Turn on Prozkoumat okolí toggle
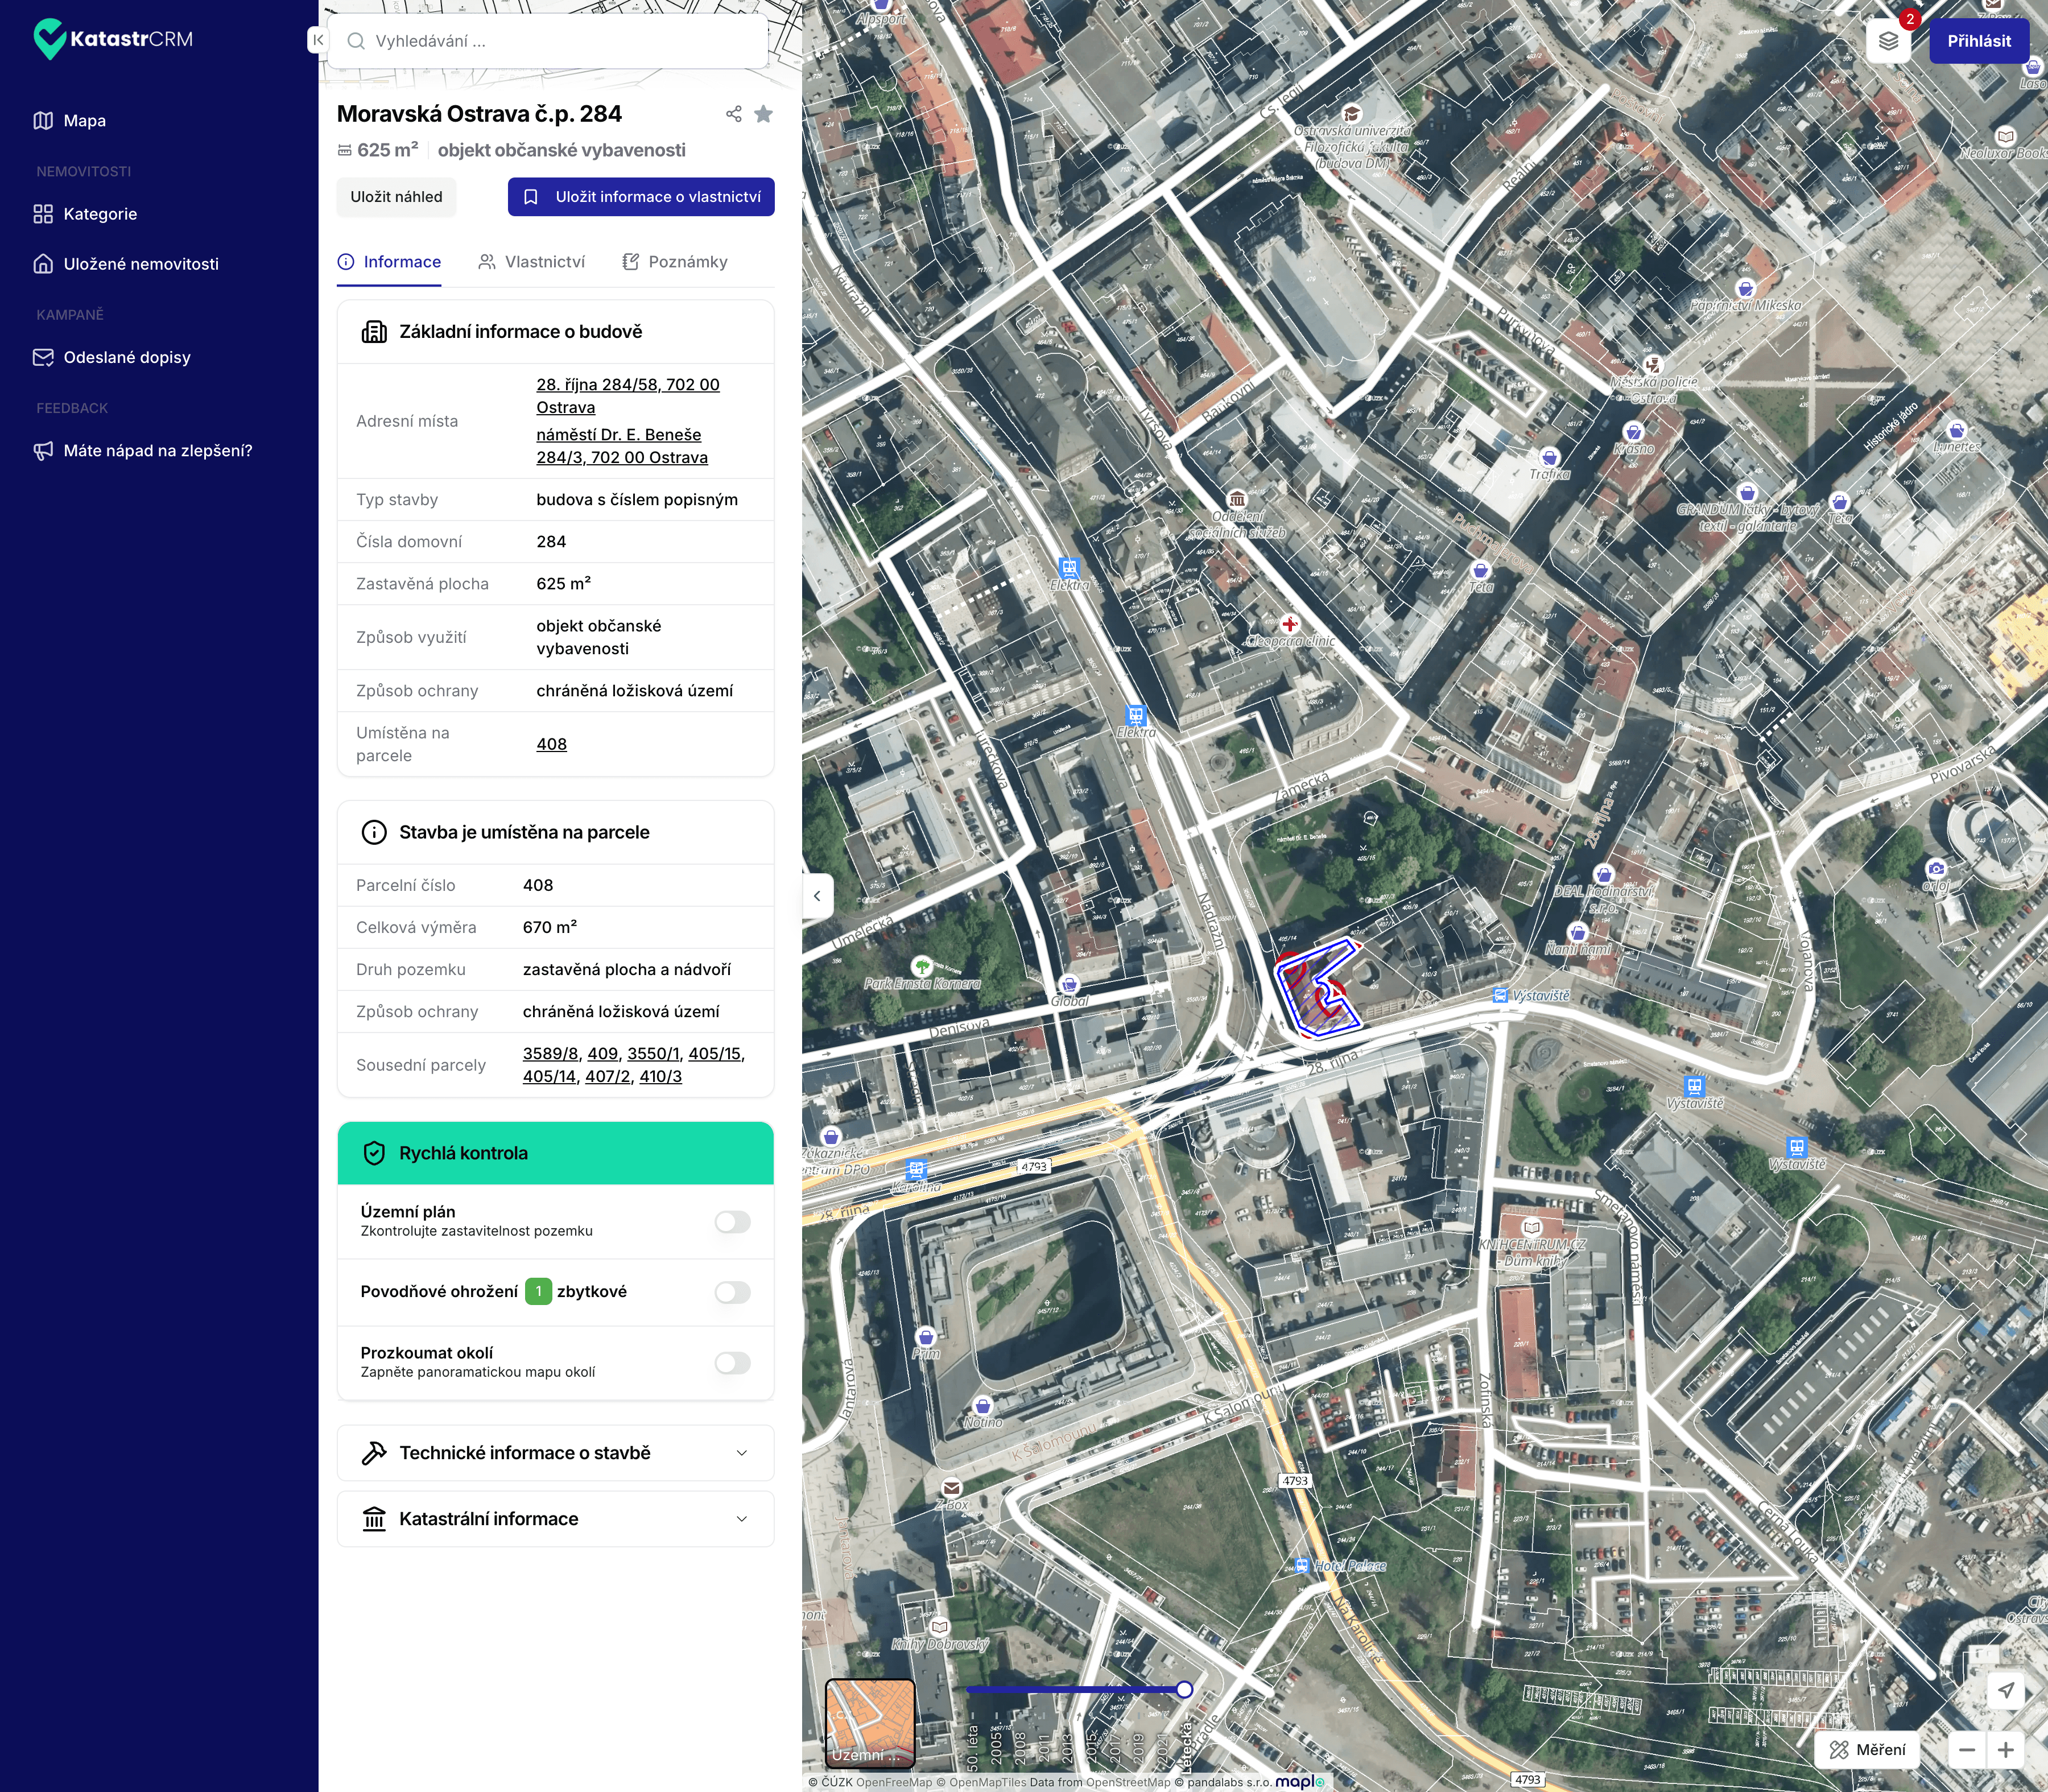 [732, 1363]
